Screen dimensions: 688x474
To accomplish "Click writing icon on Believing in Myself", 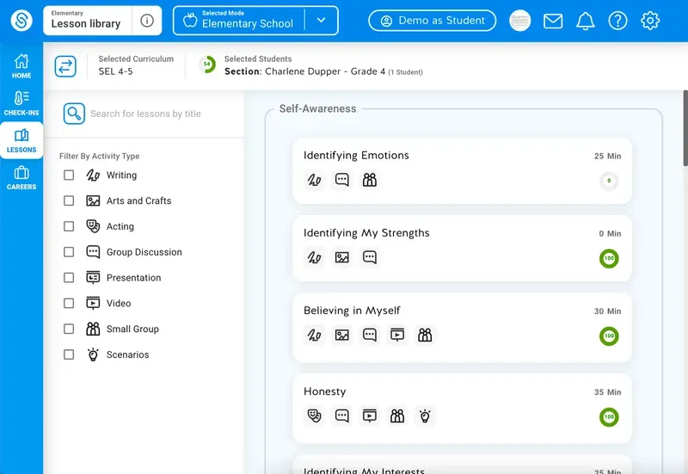I will click(314, 335).
